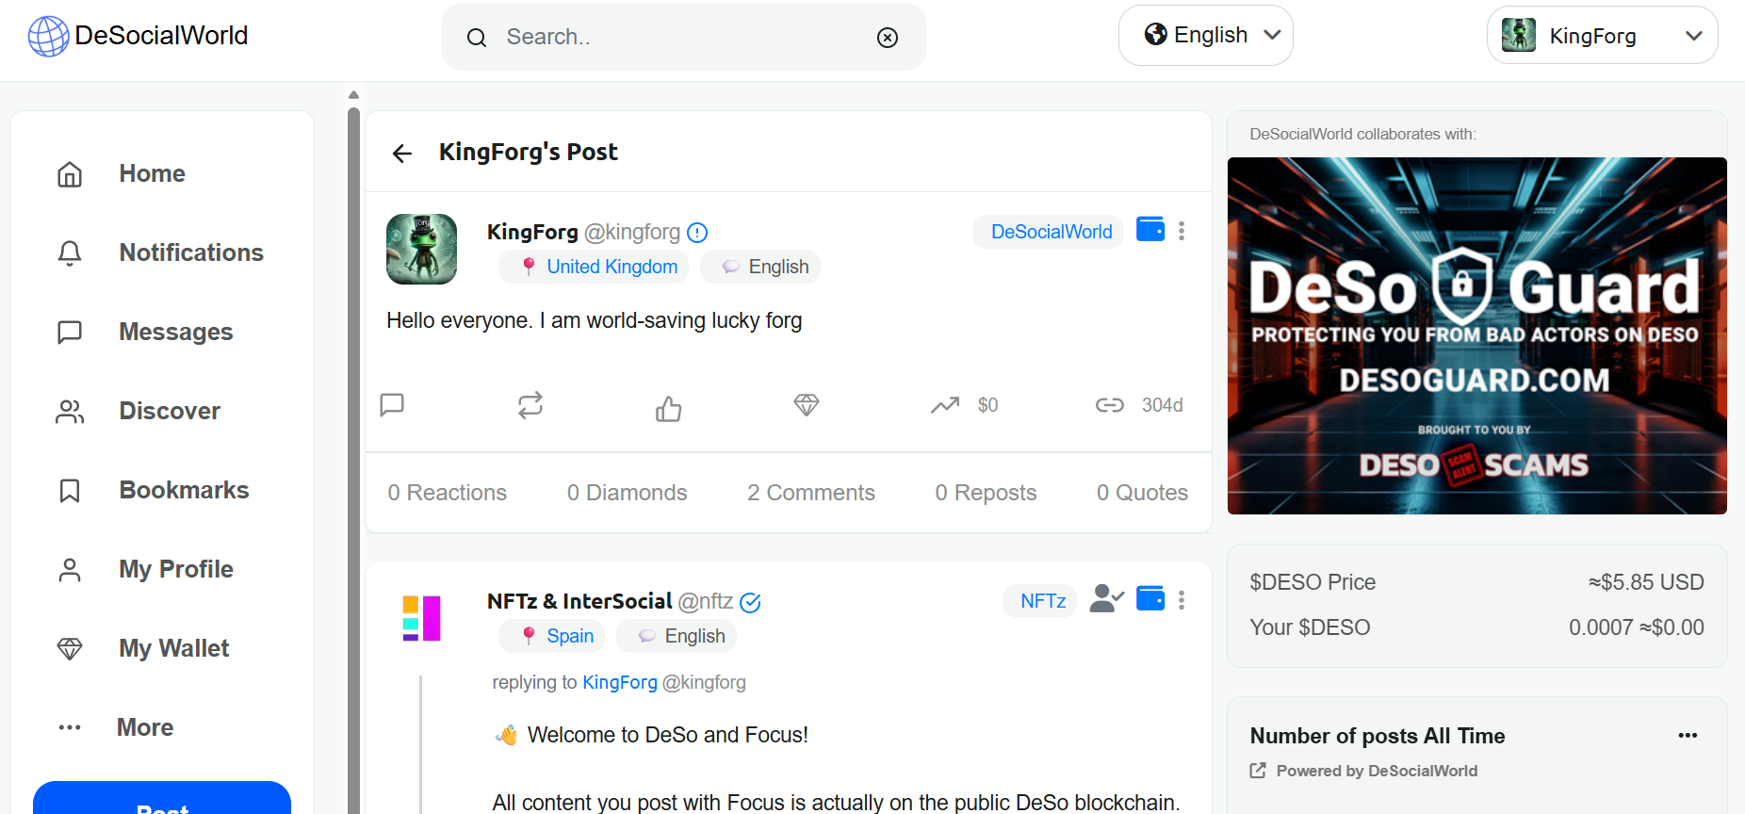
Task: Click the KingForg link in replying-to line
Action: tap(620, 682)
